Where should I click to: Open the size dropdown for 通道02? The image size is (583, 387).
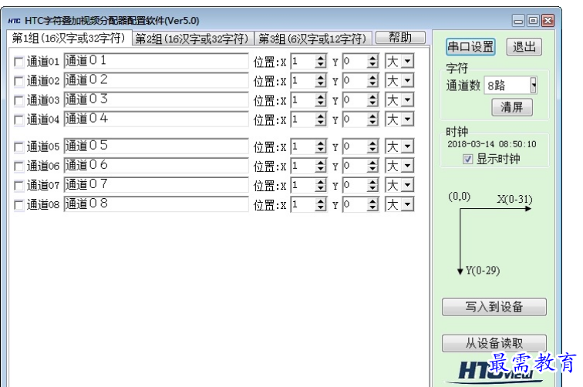(x=408, y=80)
